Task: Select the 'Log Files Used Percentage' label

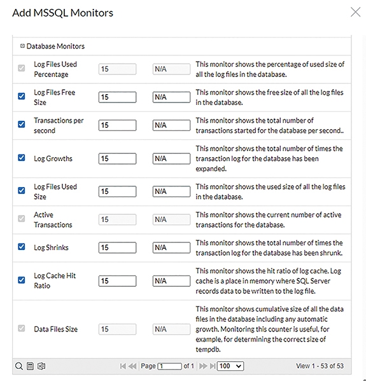Action: 55,69
